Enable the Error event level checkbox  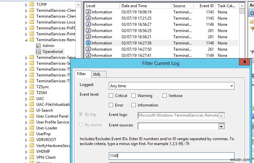coord(111,105)
